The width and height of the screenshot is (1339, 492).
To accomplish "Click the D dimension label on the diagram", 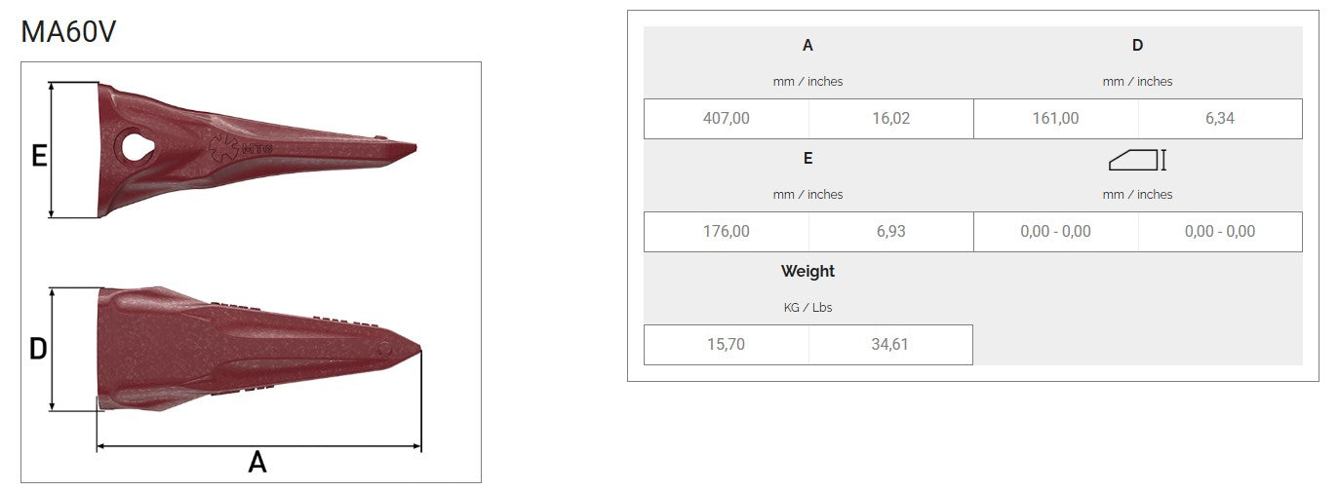I will click(38, 349).
